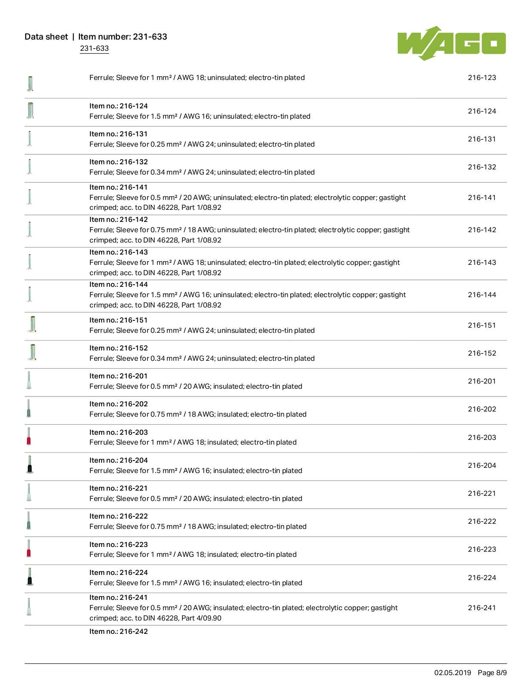Select the 216-222 part number link

482,521
